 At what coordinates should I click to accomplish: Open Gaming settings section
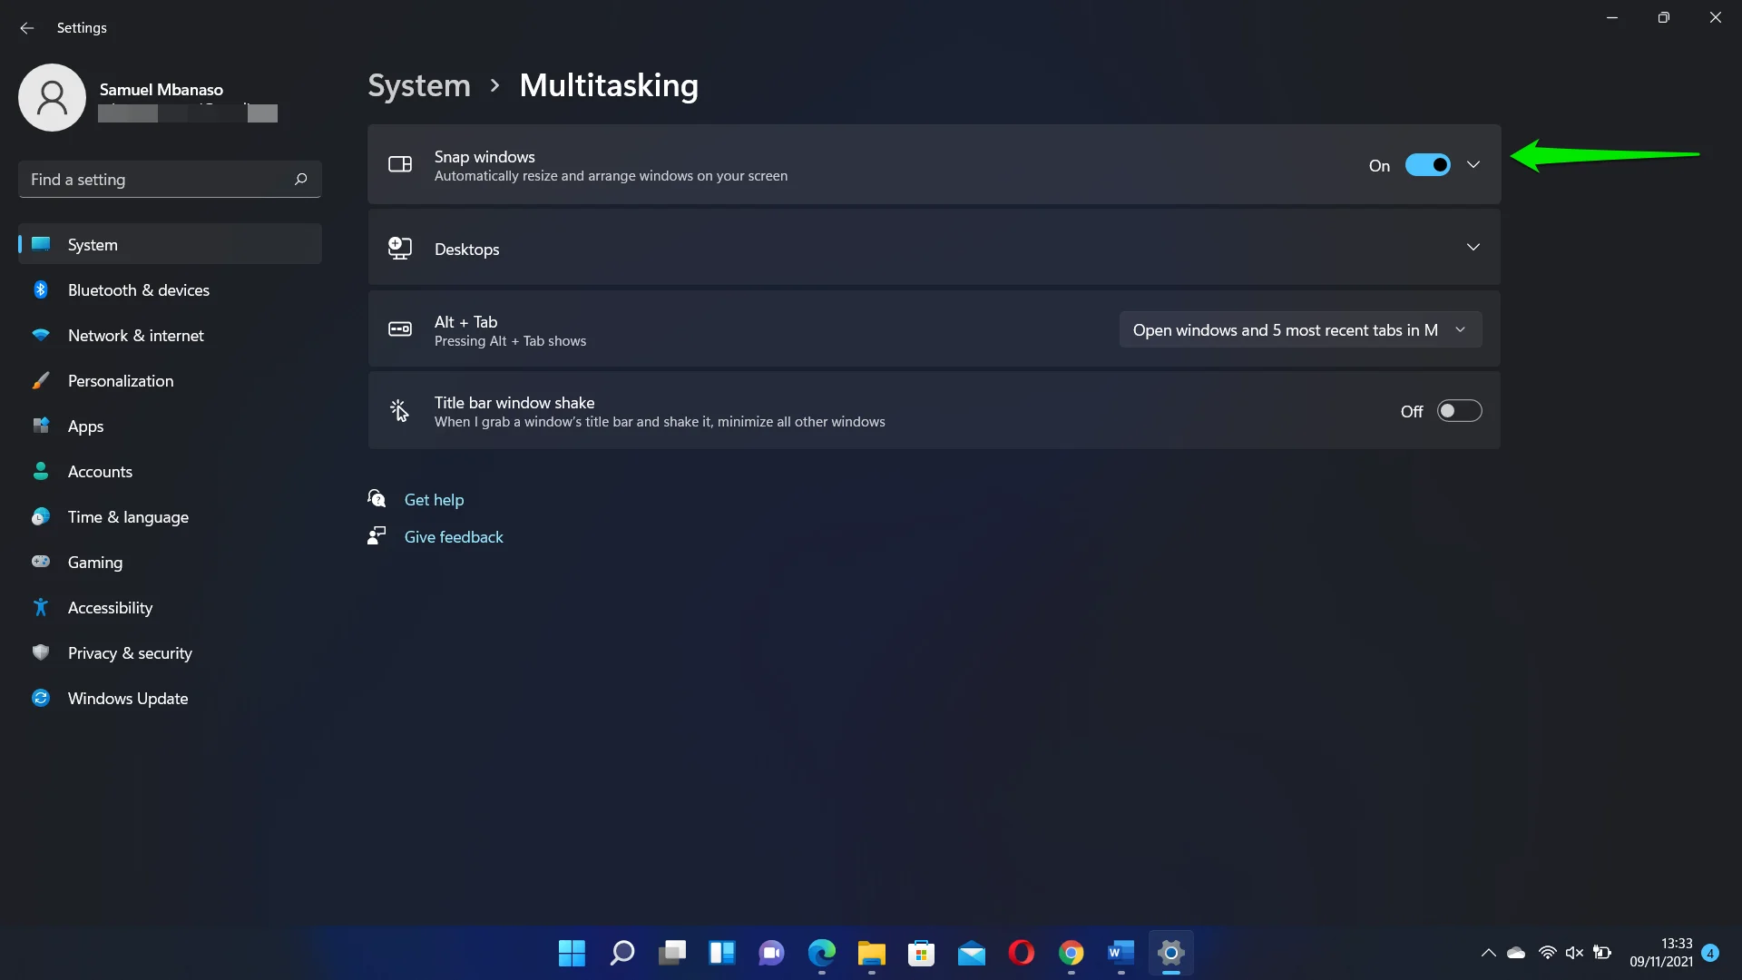pos(94,561)
